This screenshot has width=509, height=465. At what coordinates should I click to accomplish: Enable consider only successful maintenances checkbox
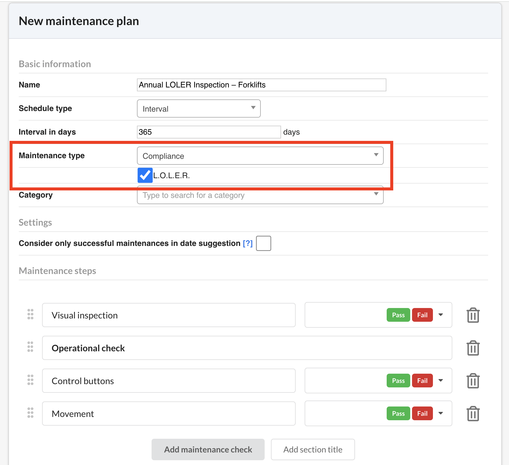pyautogui.click(x=263, y=243)
